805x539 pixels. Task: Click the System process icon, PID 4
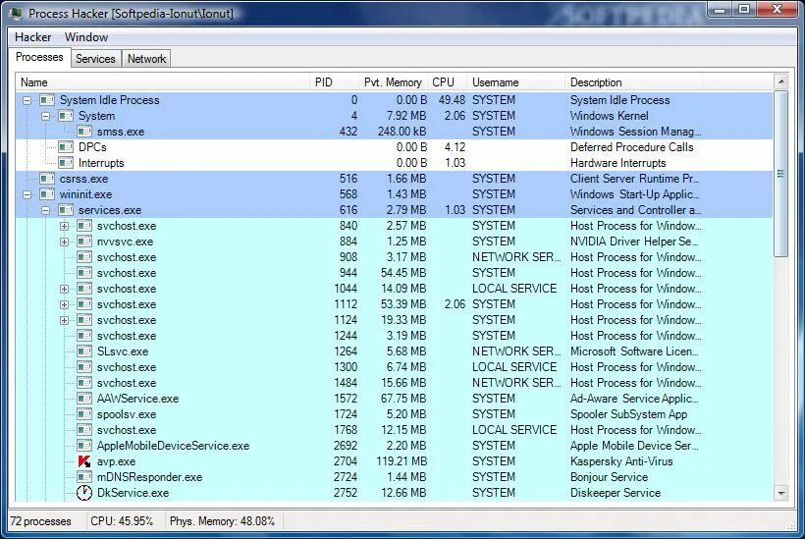pos(66,116)
